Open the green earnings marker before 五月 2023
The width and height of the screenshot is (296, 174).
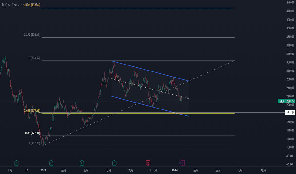(x=82, y=163)
